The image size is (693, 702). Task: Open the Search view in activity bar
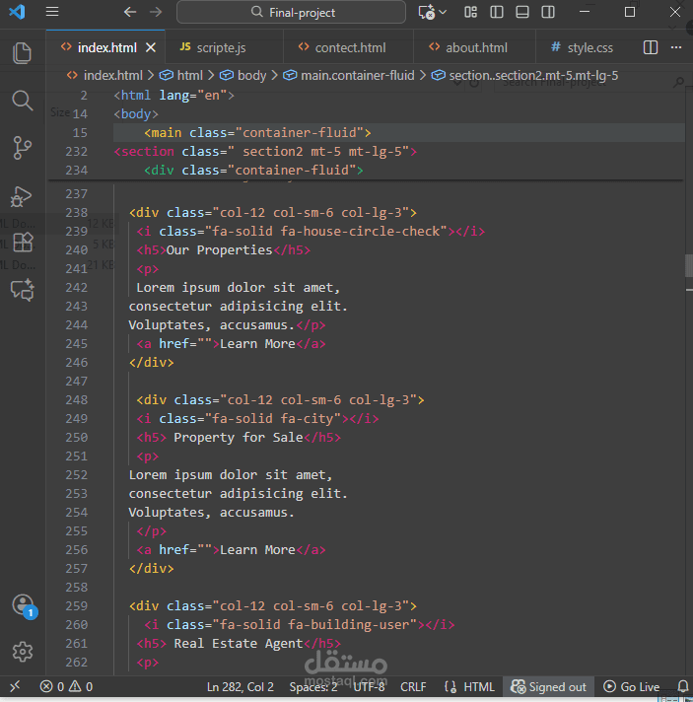[x=22, y=100]
